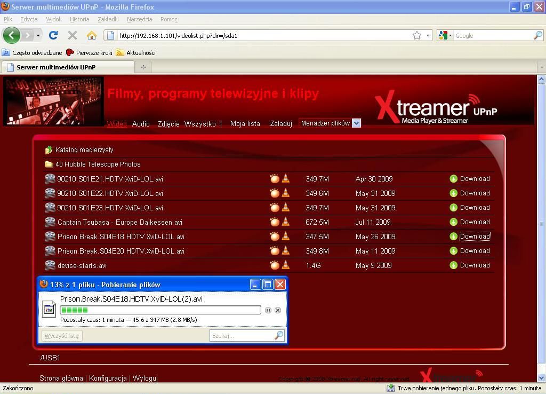Cancel the Prison.Break download

tap(277, 310)
